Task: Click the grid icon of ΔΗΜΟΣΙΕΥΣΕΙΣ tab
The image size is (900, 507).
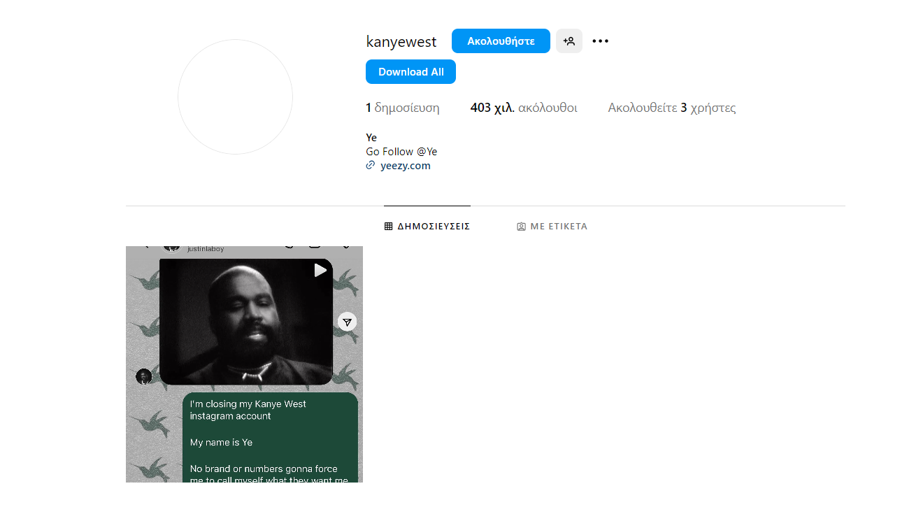Action: tap(389, 227)
